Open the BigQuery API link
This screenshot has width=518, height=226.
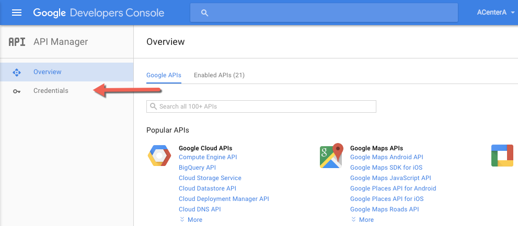197,168
